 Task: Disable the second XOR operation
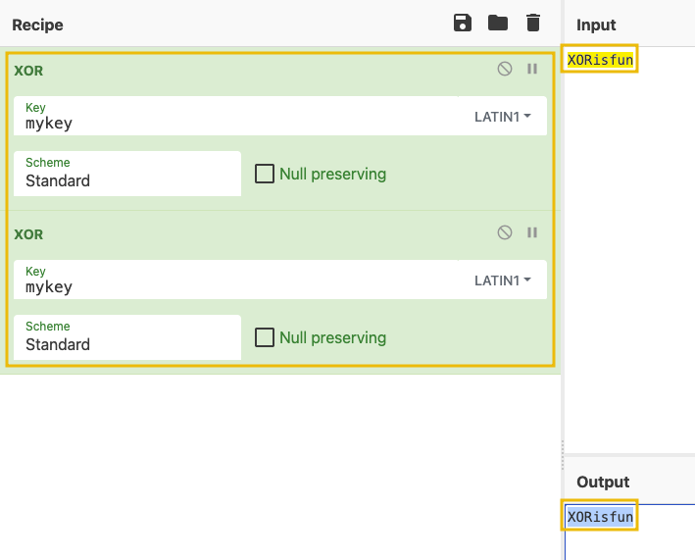tap(505, 232)
